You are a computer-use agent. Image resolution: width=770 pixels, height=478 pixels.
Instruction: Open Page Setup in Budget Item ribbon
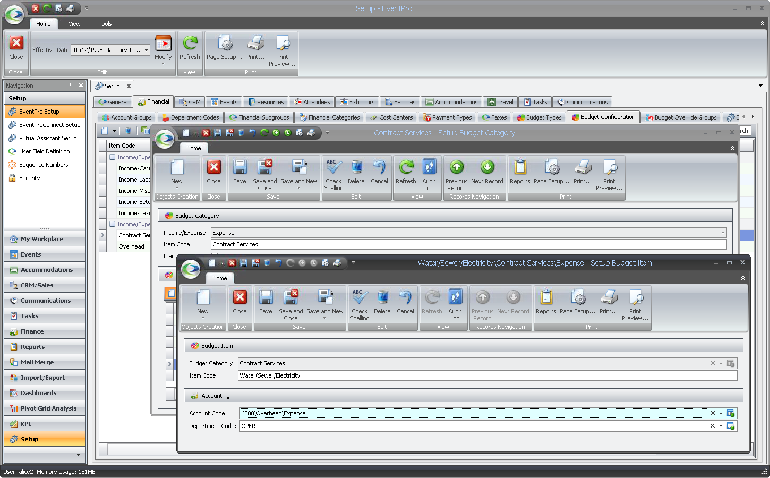577,303
